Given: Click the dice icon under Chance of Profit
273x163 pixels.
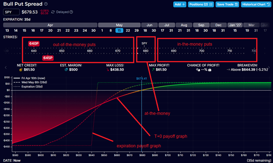Looking at the screenshot, I should click(198, 70).
